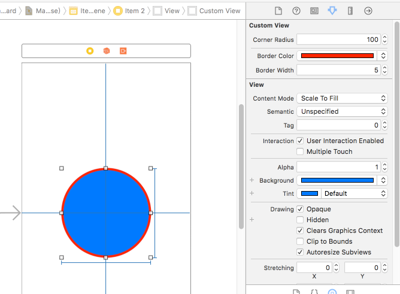Enable the Multiple Touch checkbox

click(300, 151)
